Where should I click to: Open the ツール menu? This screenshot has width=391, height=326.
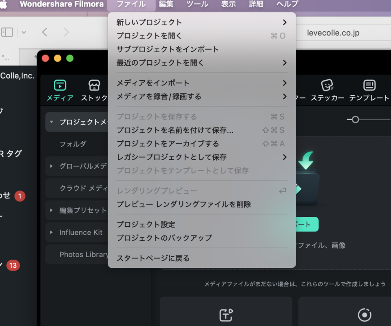(197, 4)
